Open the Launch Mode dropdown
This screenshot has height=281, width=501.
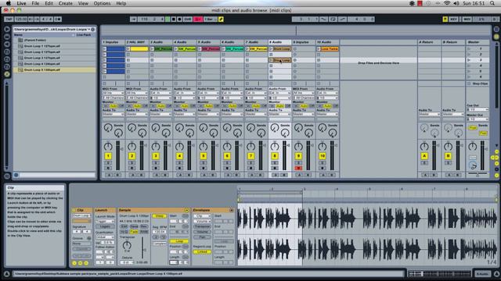coord(105,221)
